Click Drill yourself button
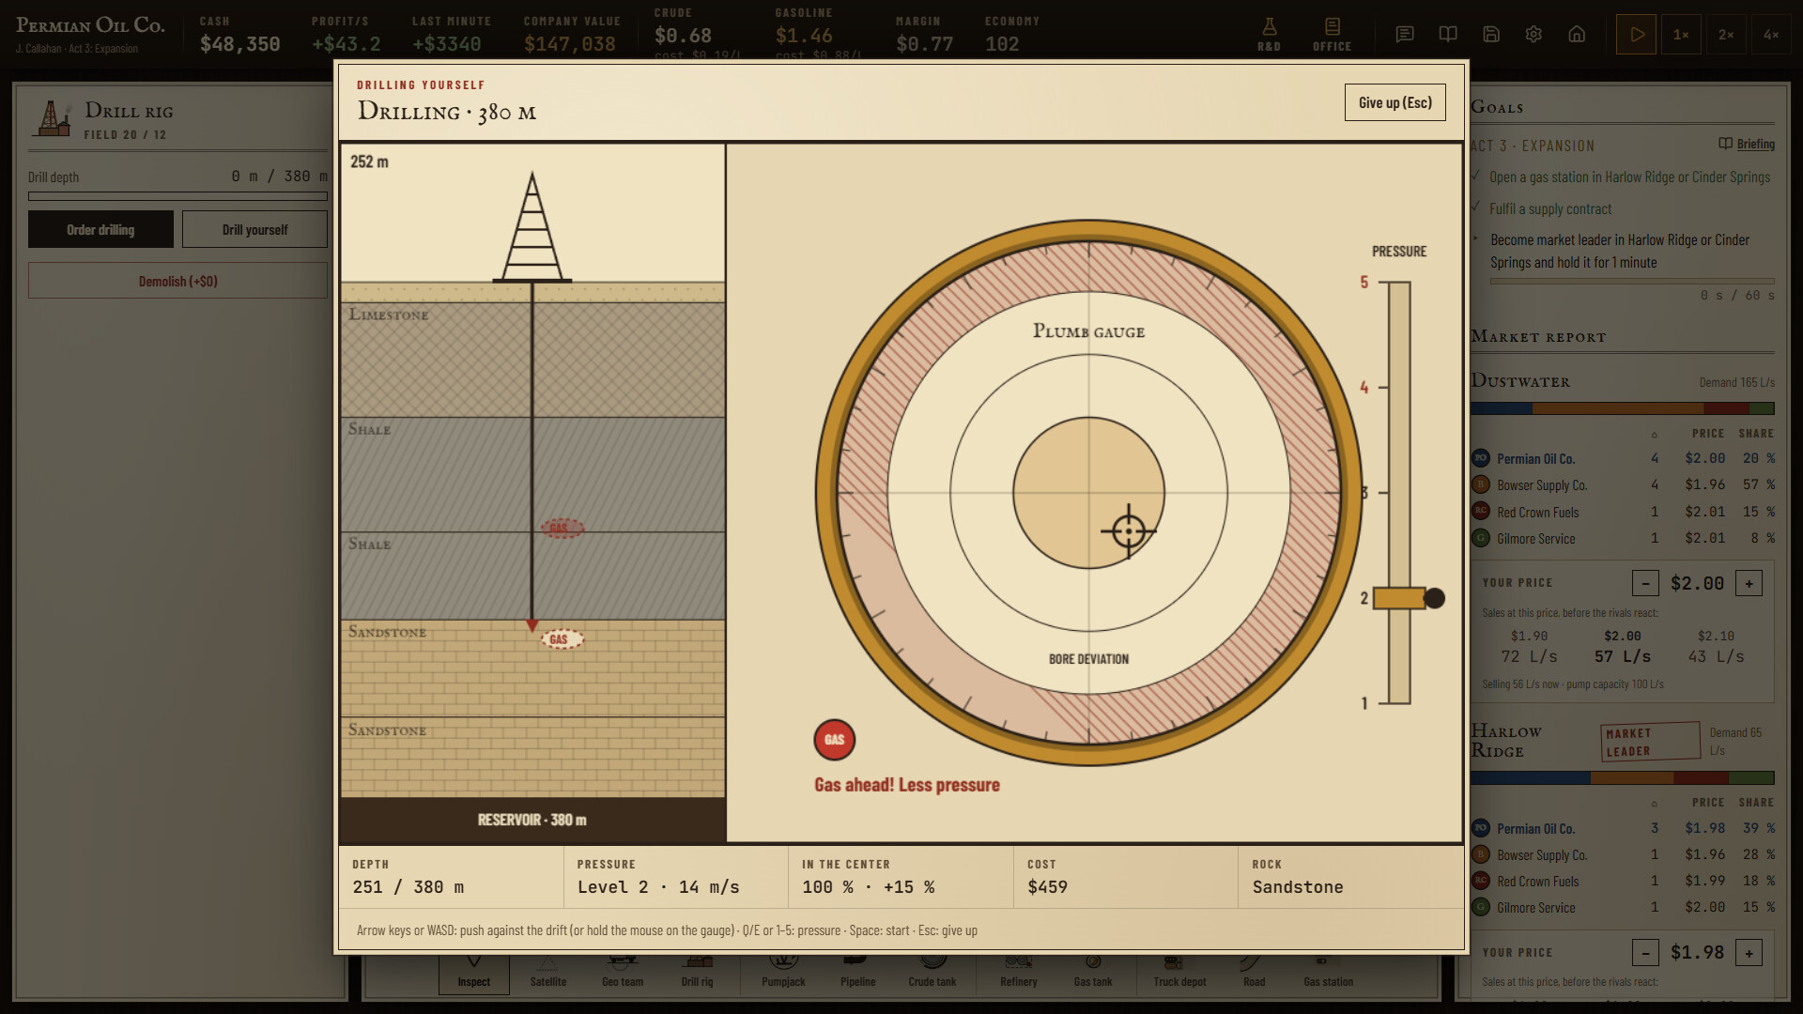 254,229
